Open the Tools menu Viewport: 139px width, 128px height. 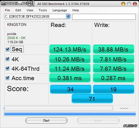[x=43, y=10]
